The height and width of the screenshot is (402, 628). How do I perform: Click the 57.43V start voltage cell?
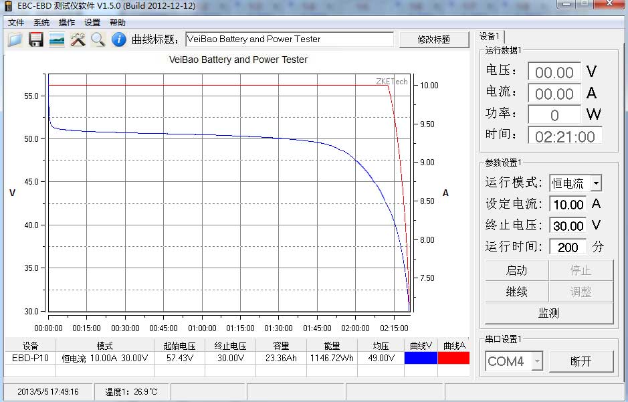click(179, 358)
